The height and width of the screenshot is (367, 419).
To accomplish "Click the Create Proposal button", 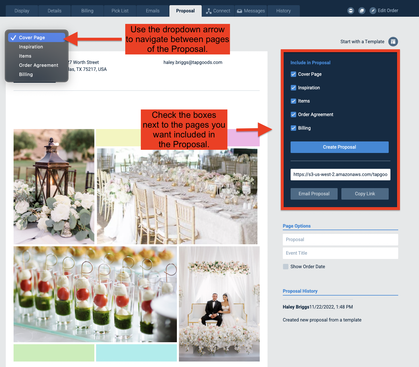I will click(x=339, y=147).
